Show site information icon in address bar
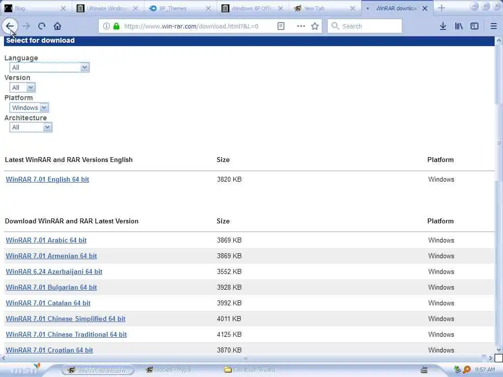The image size is (503, 377). (x=106, y=27)
